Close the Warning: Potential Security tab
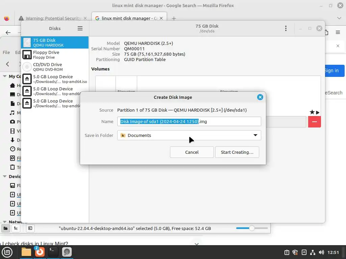The width and height of the screenshot is (346, 259). click(85, 18)
